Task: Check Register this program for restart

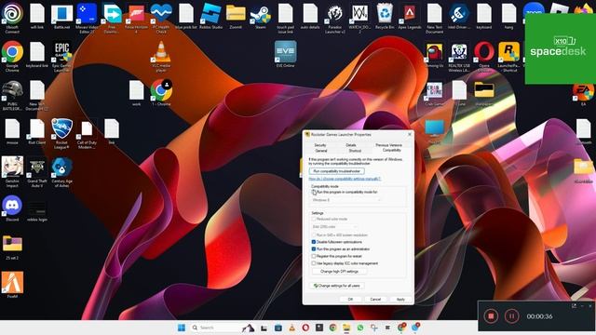Action: (314, 257)
